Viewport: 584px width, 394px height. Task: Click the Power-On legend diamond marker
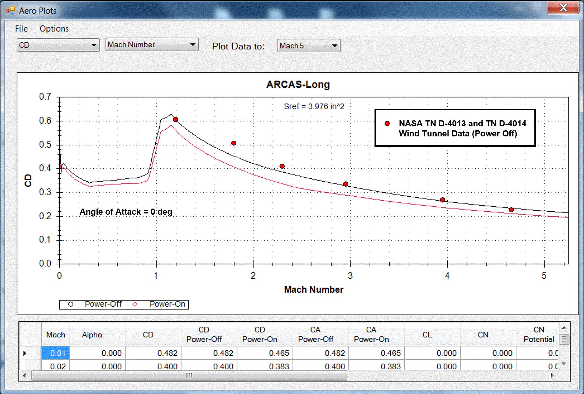point(135,304)
